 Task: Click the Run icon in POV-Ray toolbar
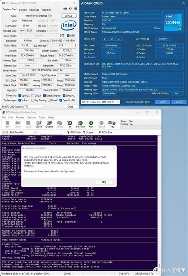click(x=91, y=124)
